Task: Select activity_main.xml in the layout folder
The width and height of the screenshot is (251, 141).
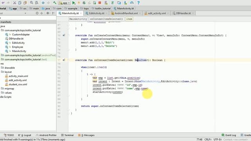Action: coord(18,76)
